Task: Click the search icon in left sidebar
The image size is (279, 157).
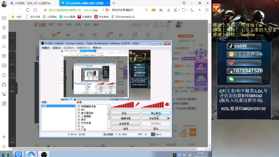Action: [x=4, y=47]
